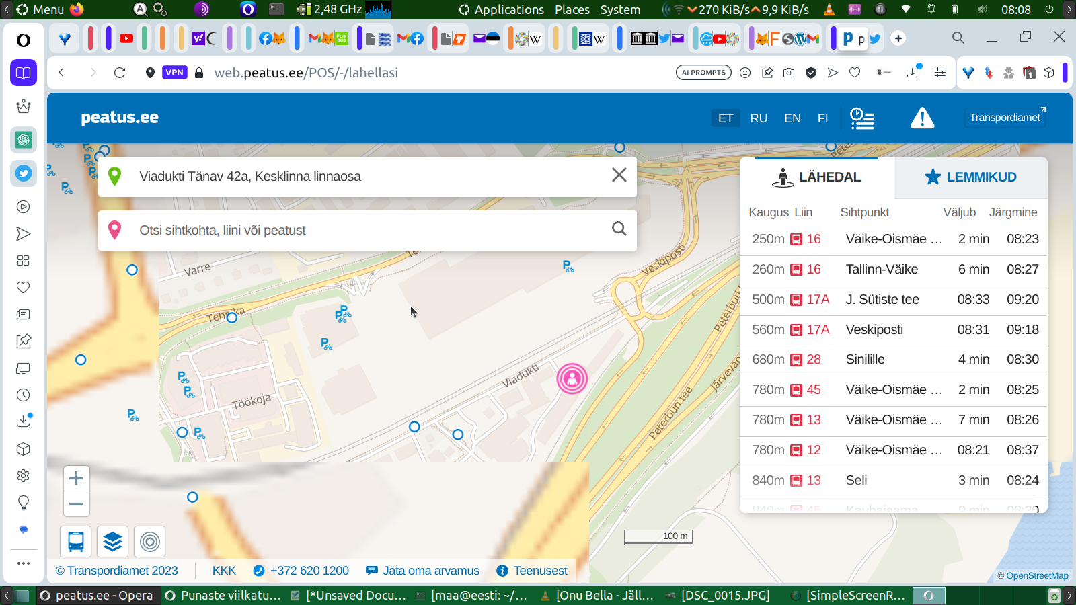Open the Opera main menu logo
This screenshot has height=605, width=1076.
coord(24,40)
